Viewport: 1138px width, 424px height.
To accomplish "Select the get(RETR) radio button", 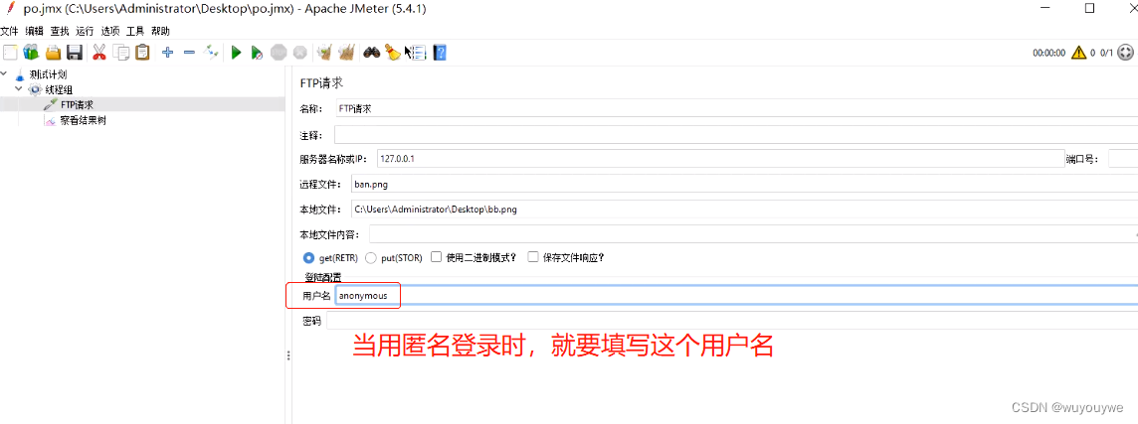I will click(308, 257).
